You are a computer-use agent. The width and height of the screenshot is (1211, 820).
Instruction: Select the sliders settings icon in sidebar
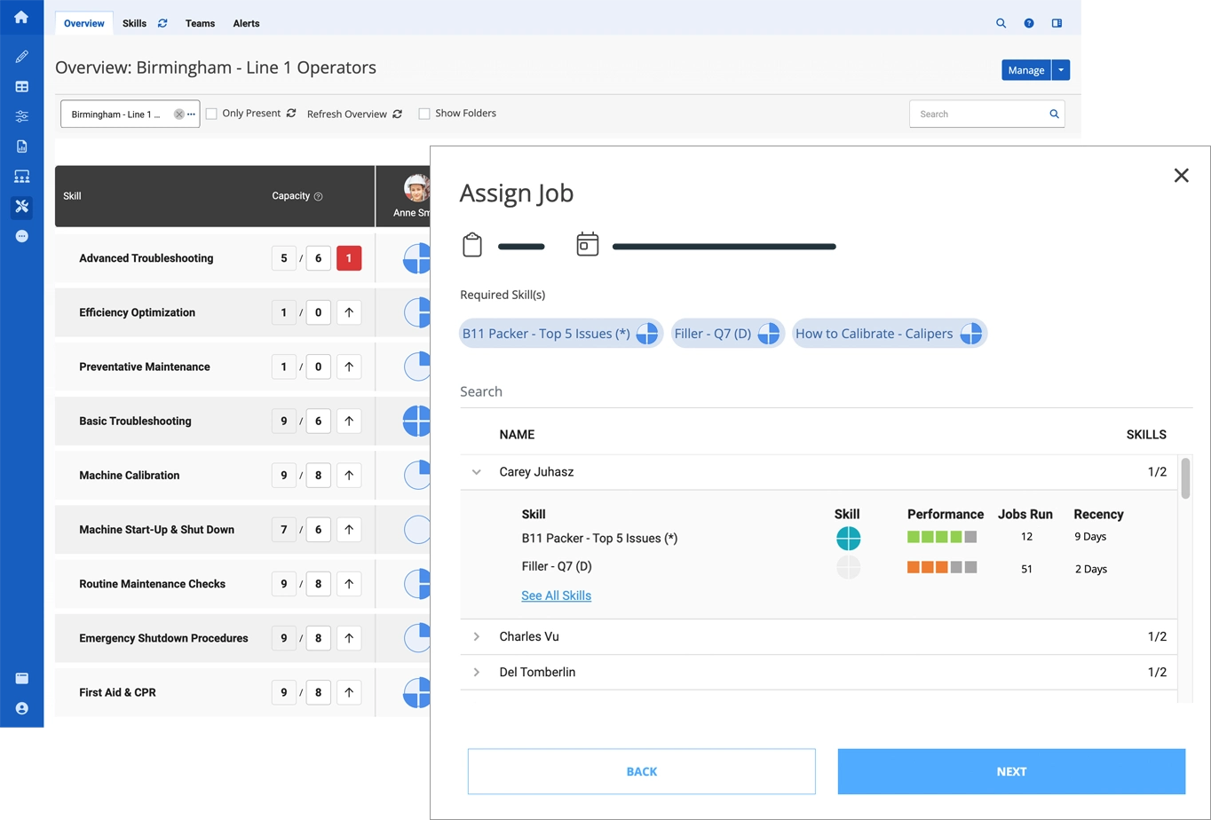[21, 117]
